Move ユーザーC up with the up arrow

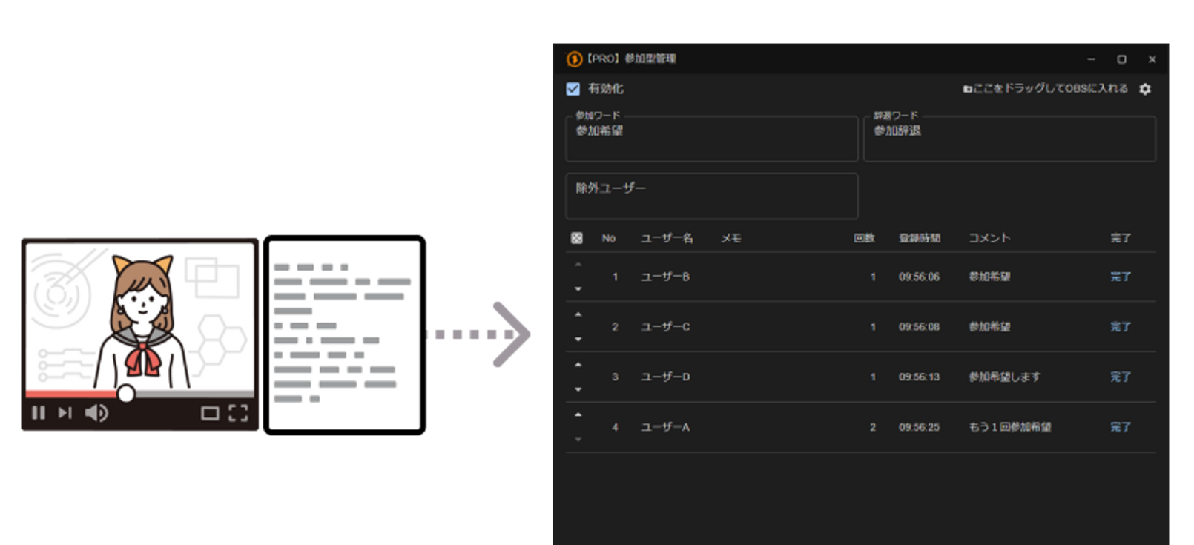pos(578,314)
